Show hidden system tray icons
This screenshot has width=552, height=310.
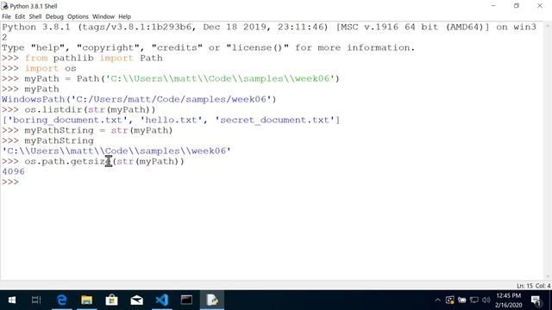point(437,301)
